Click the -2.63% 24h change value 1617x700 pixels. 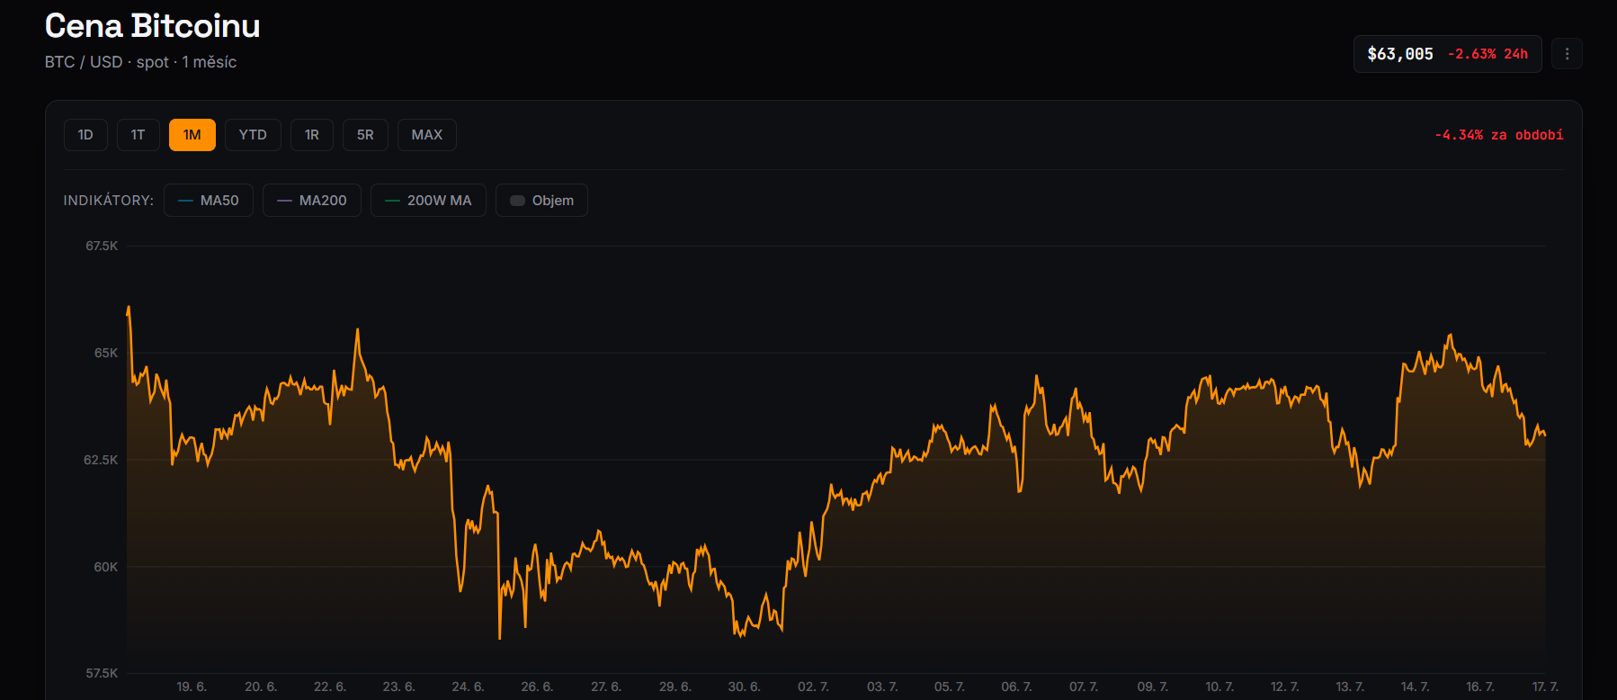pos(1487,54)
